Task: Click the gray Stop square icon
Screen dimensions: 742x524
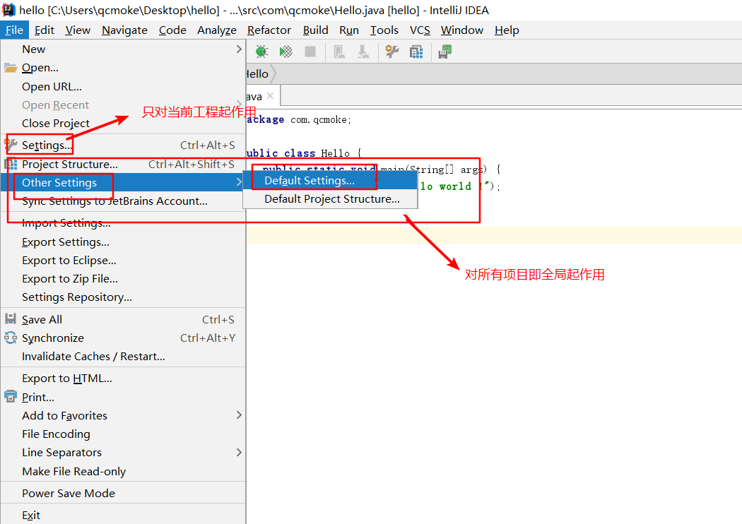Action: [x=310, y=52]
